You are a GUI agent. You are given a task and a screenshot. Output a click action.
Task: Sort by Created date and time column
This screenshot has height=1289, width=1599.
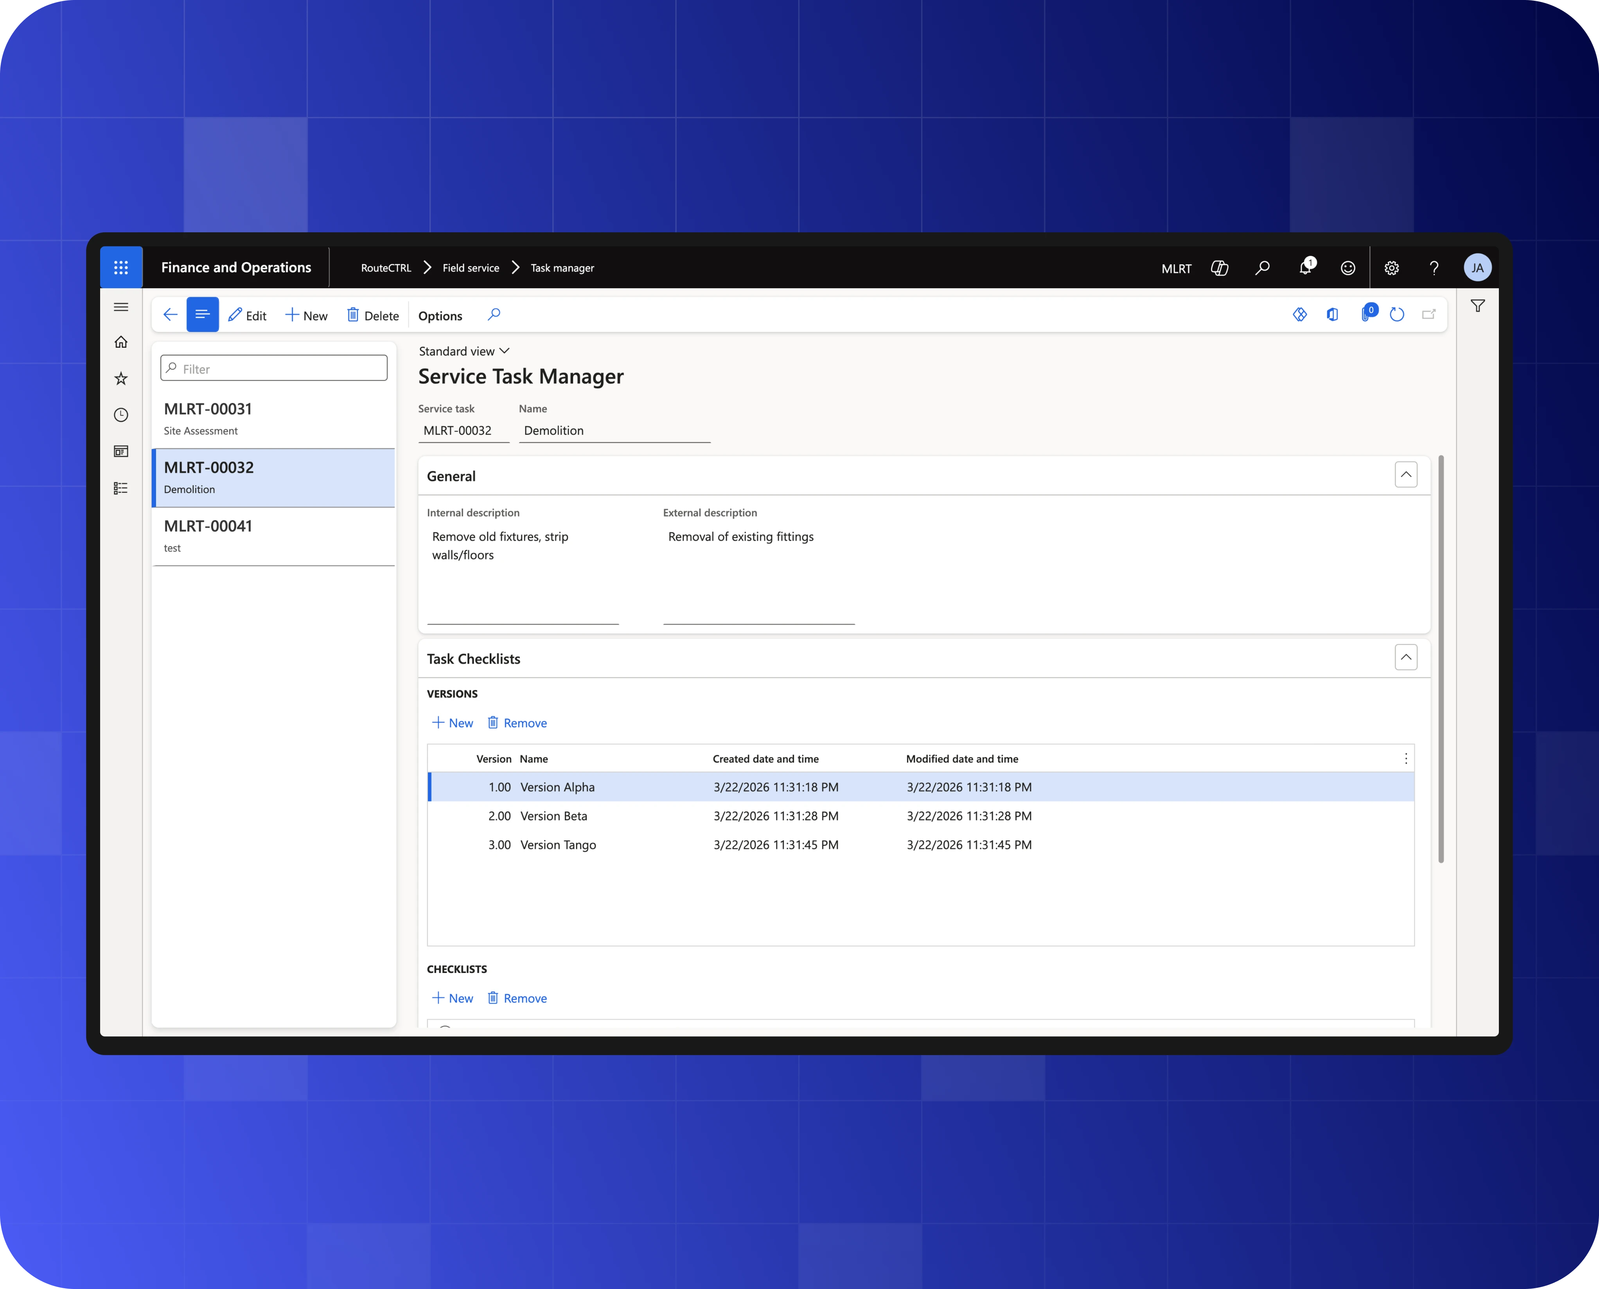766,759
